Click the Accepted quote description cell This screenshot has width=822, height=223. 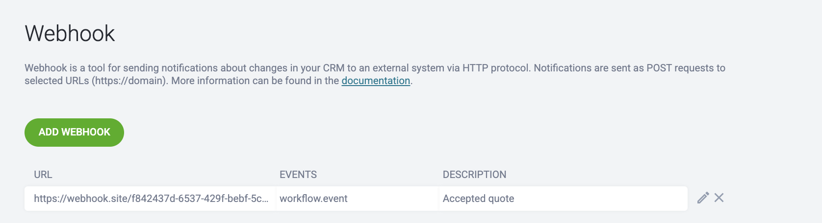563,199
